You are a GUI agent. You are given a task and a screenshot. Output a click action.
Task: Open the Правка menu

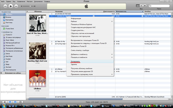click(x=8, y=1)
